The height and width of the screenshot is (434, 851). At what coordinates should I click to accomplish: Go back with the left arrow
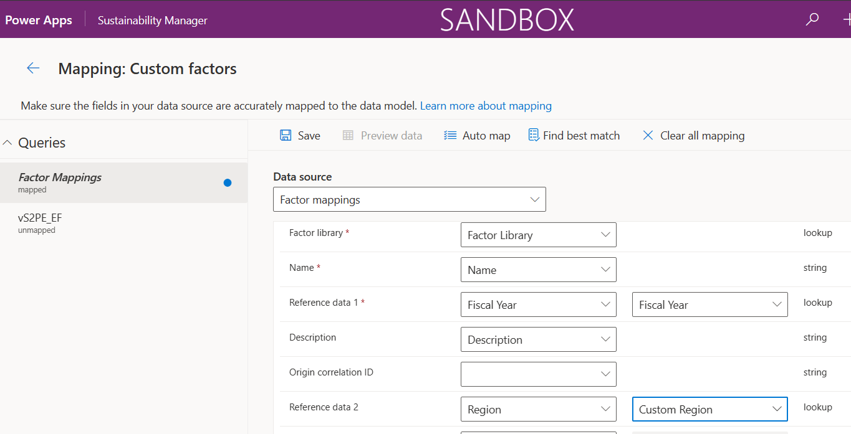tap(33, 68)
